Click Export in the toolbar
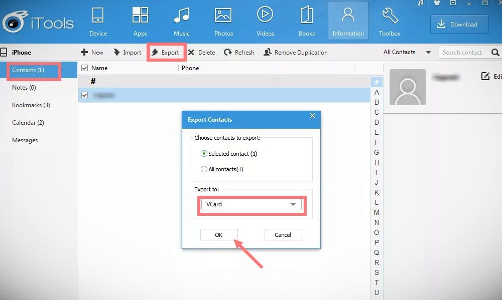The image size is (502, 300). 166,53
